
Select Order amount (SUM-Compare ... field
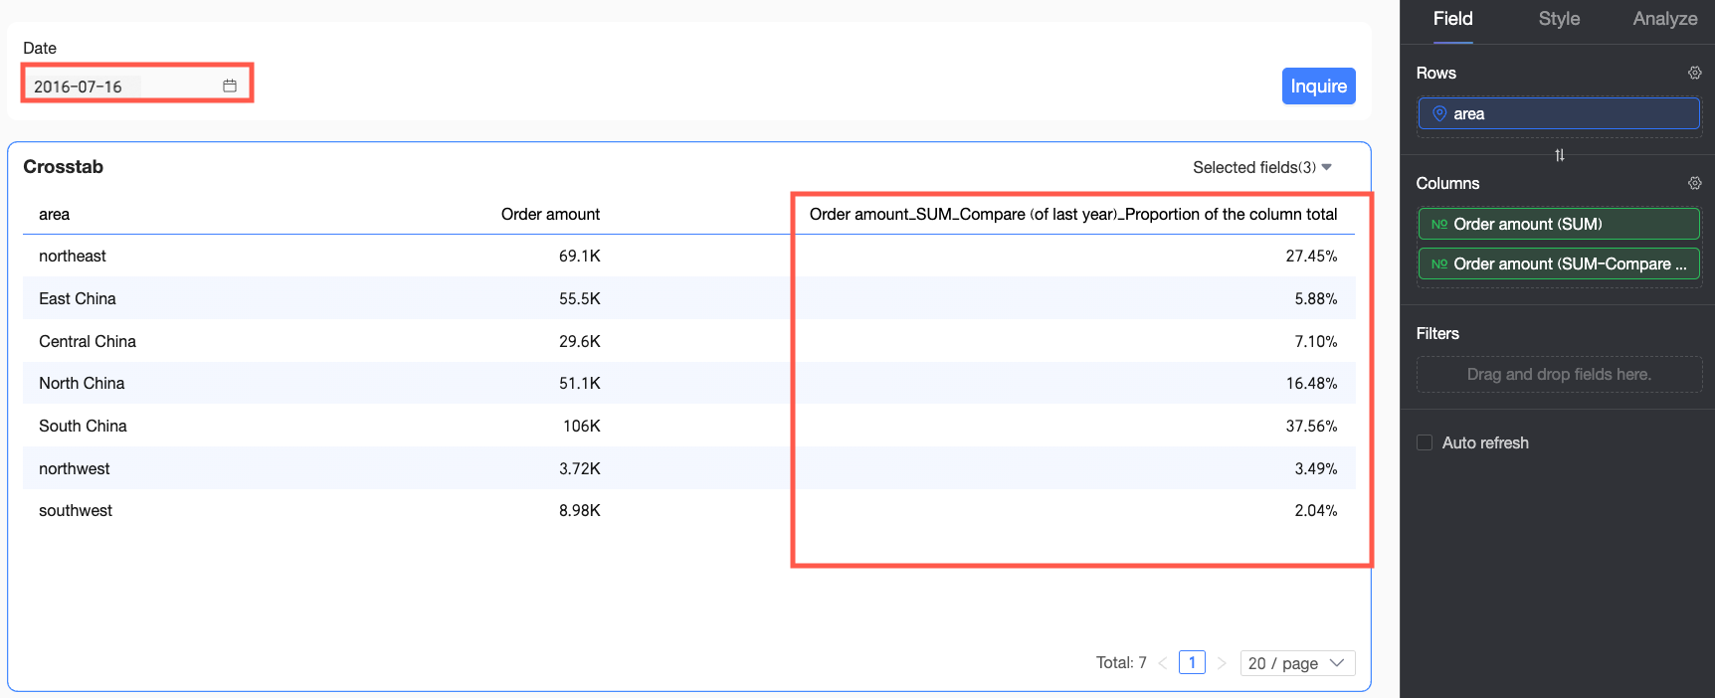[1558, 263]
